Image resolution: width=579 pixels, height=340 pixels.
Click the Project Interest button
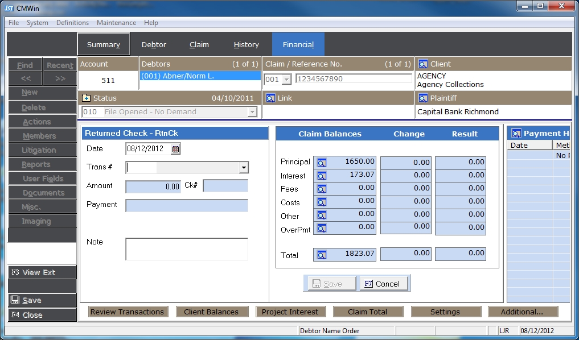[x=290, y=312]
